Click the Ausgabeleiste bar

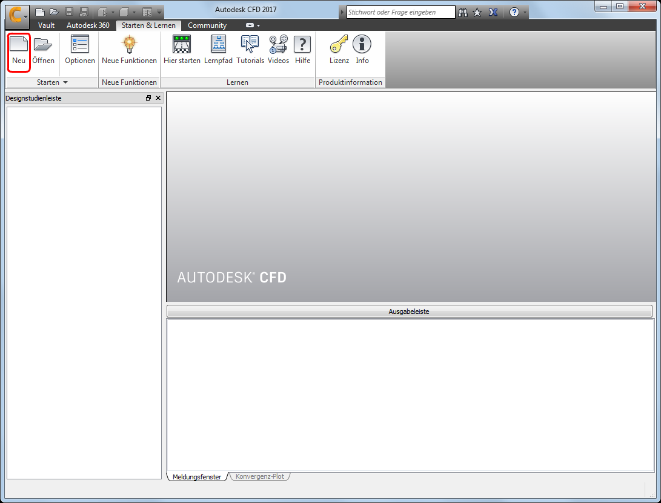coord(410,311)
